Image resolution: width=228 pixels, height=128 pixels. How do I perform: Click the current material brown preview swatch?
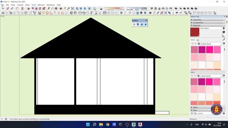tap(195, 32)
